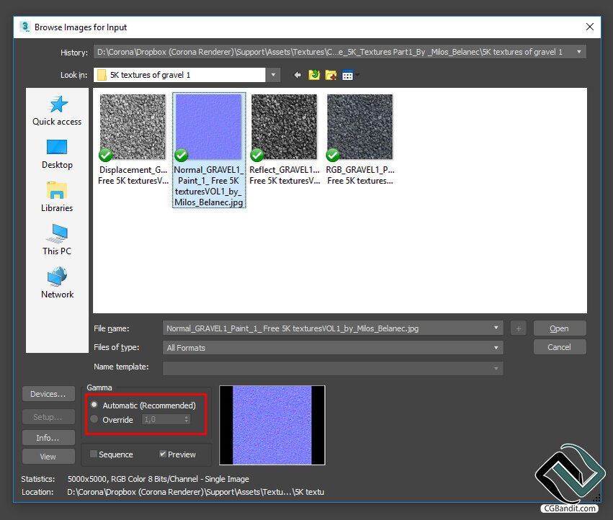Adjust the Override gamma value spinner
The image size is (613, 520).
click(187, 419)
